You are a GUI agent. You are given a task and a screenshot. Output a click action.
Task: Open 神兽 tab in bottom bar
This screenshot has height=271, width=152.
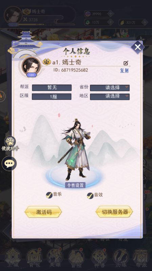click(x=99, y=258)
